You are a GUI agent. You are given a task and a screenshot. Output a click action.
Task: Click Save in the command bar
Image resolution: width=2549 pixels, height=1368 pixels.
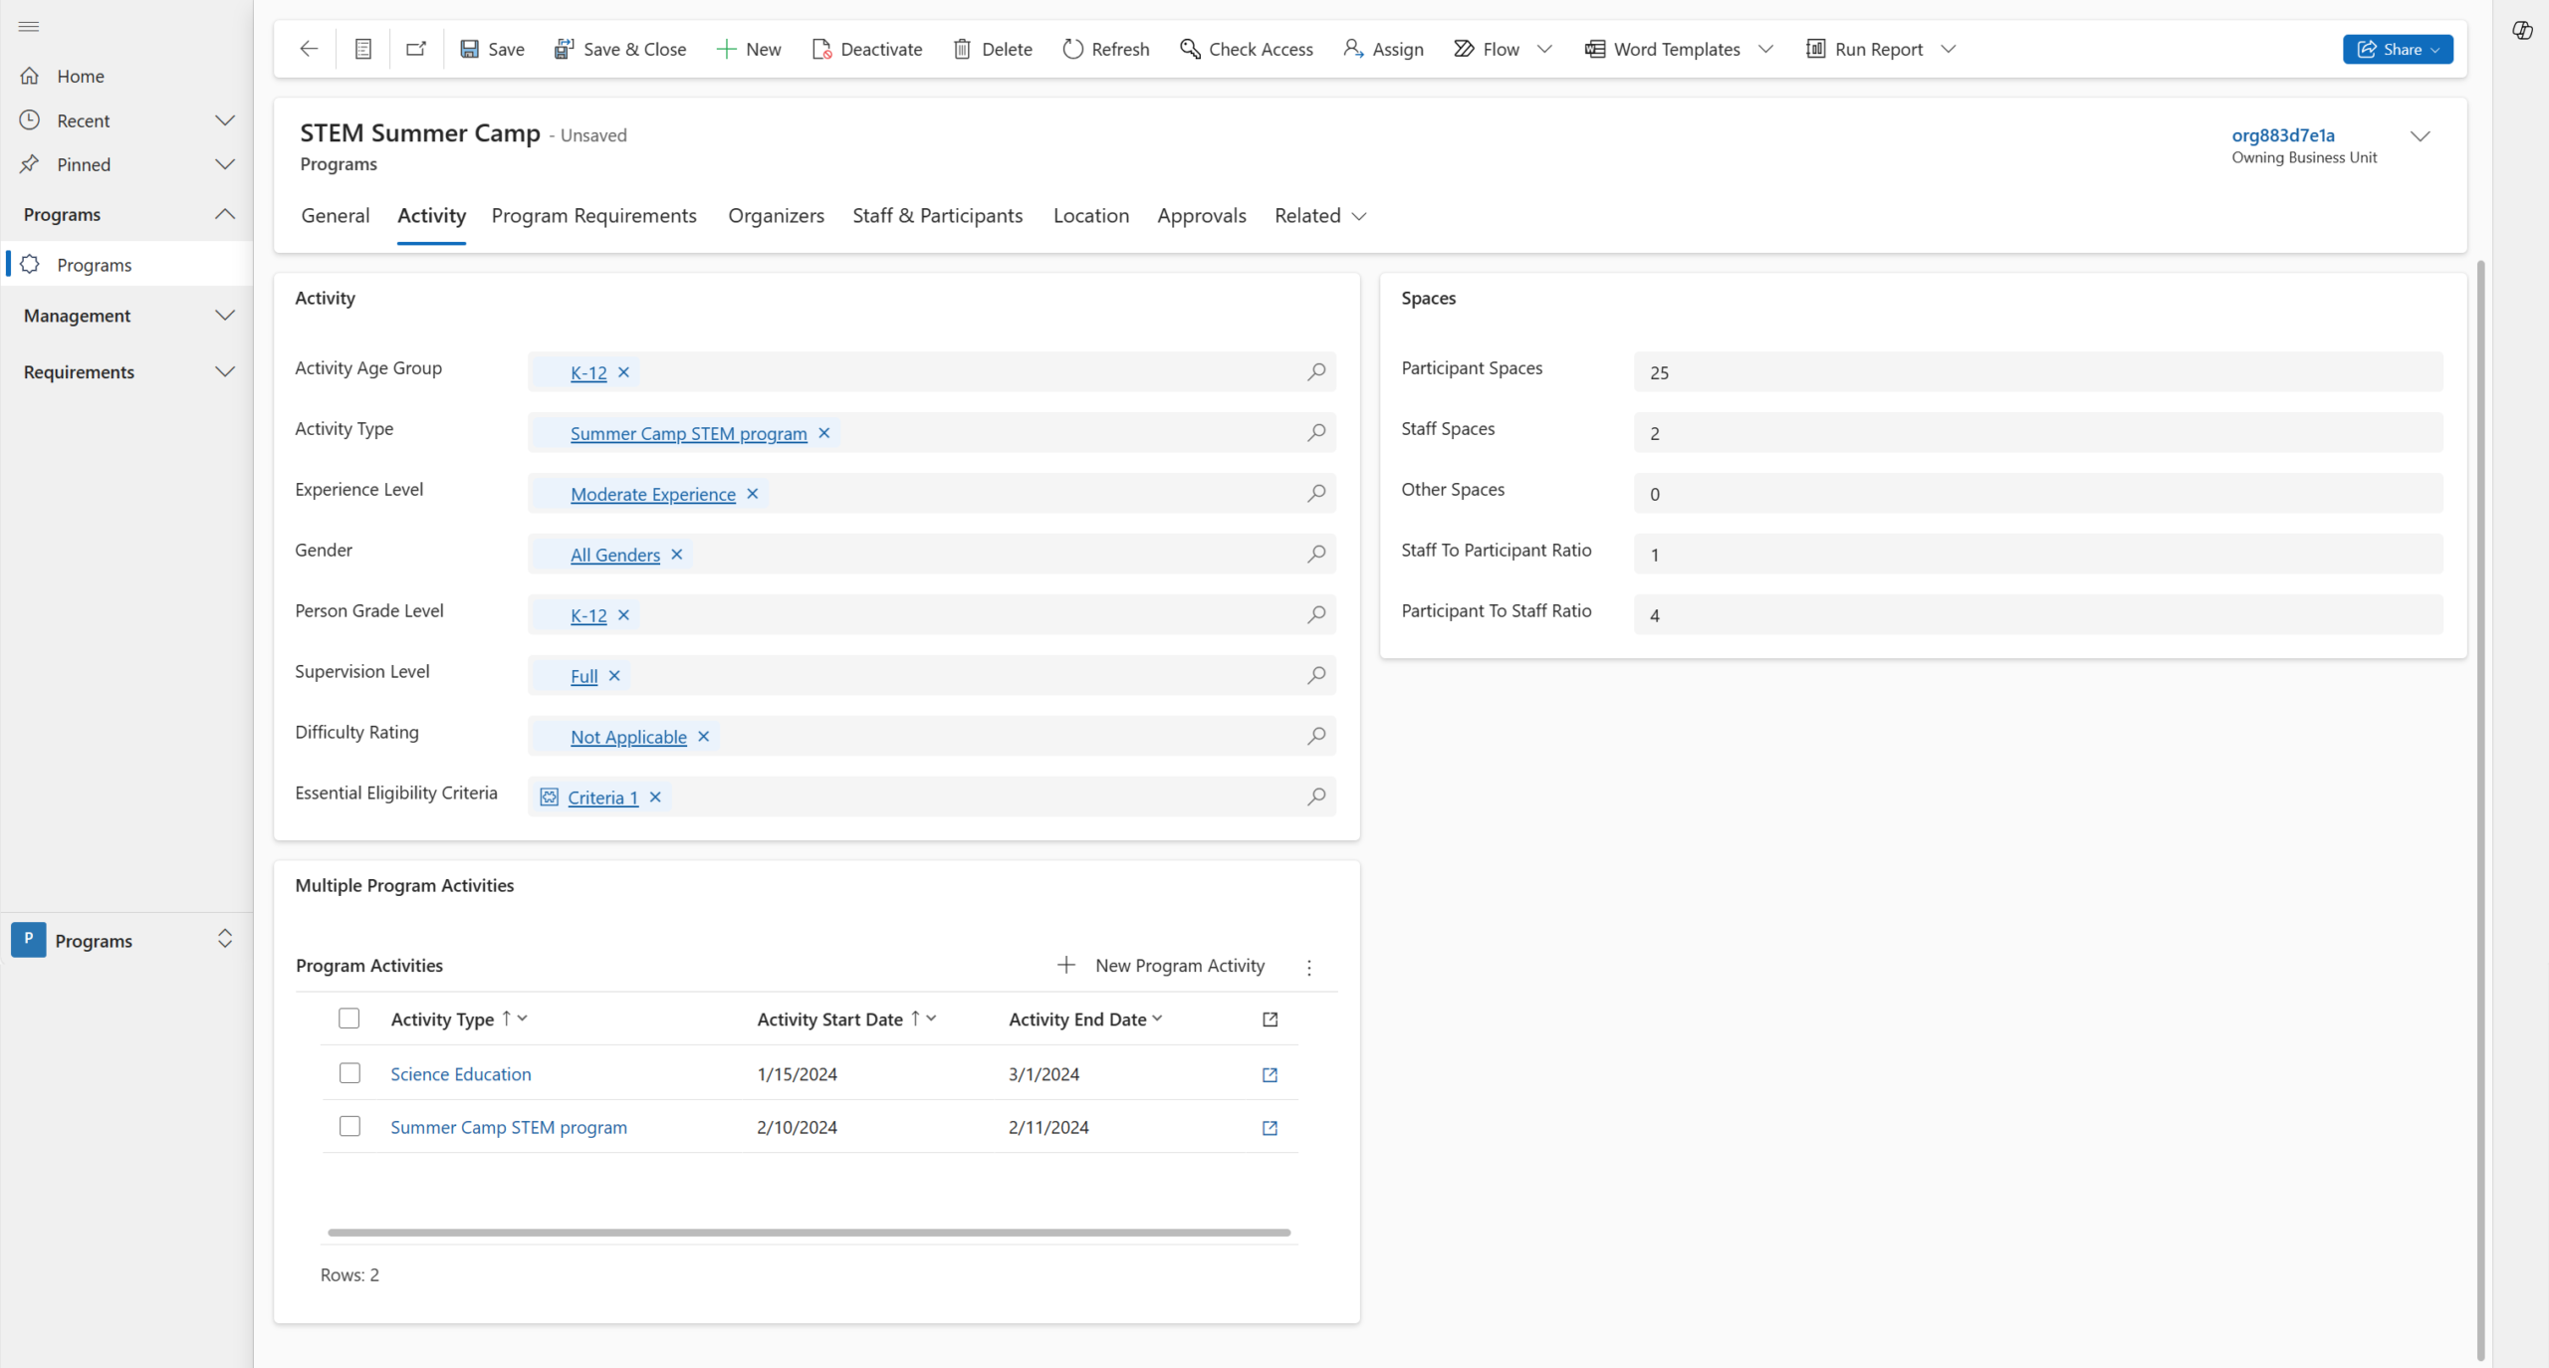tap(492, 49)
